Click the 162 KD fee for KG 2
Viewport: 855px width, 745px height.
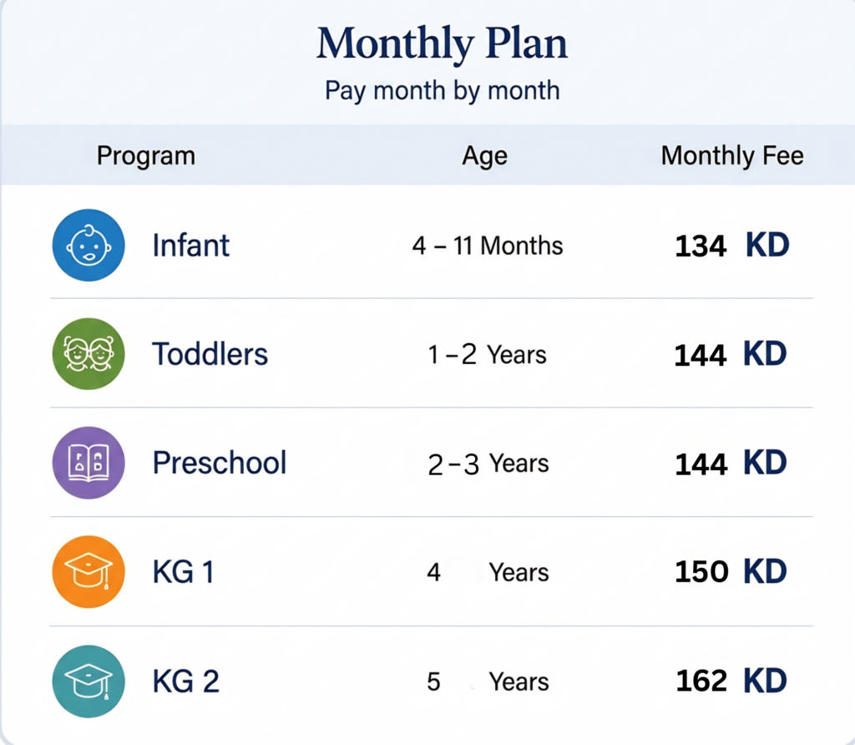(731, 681)
